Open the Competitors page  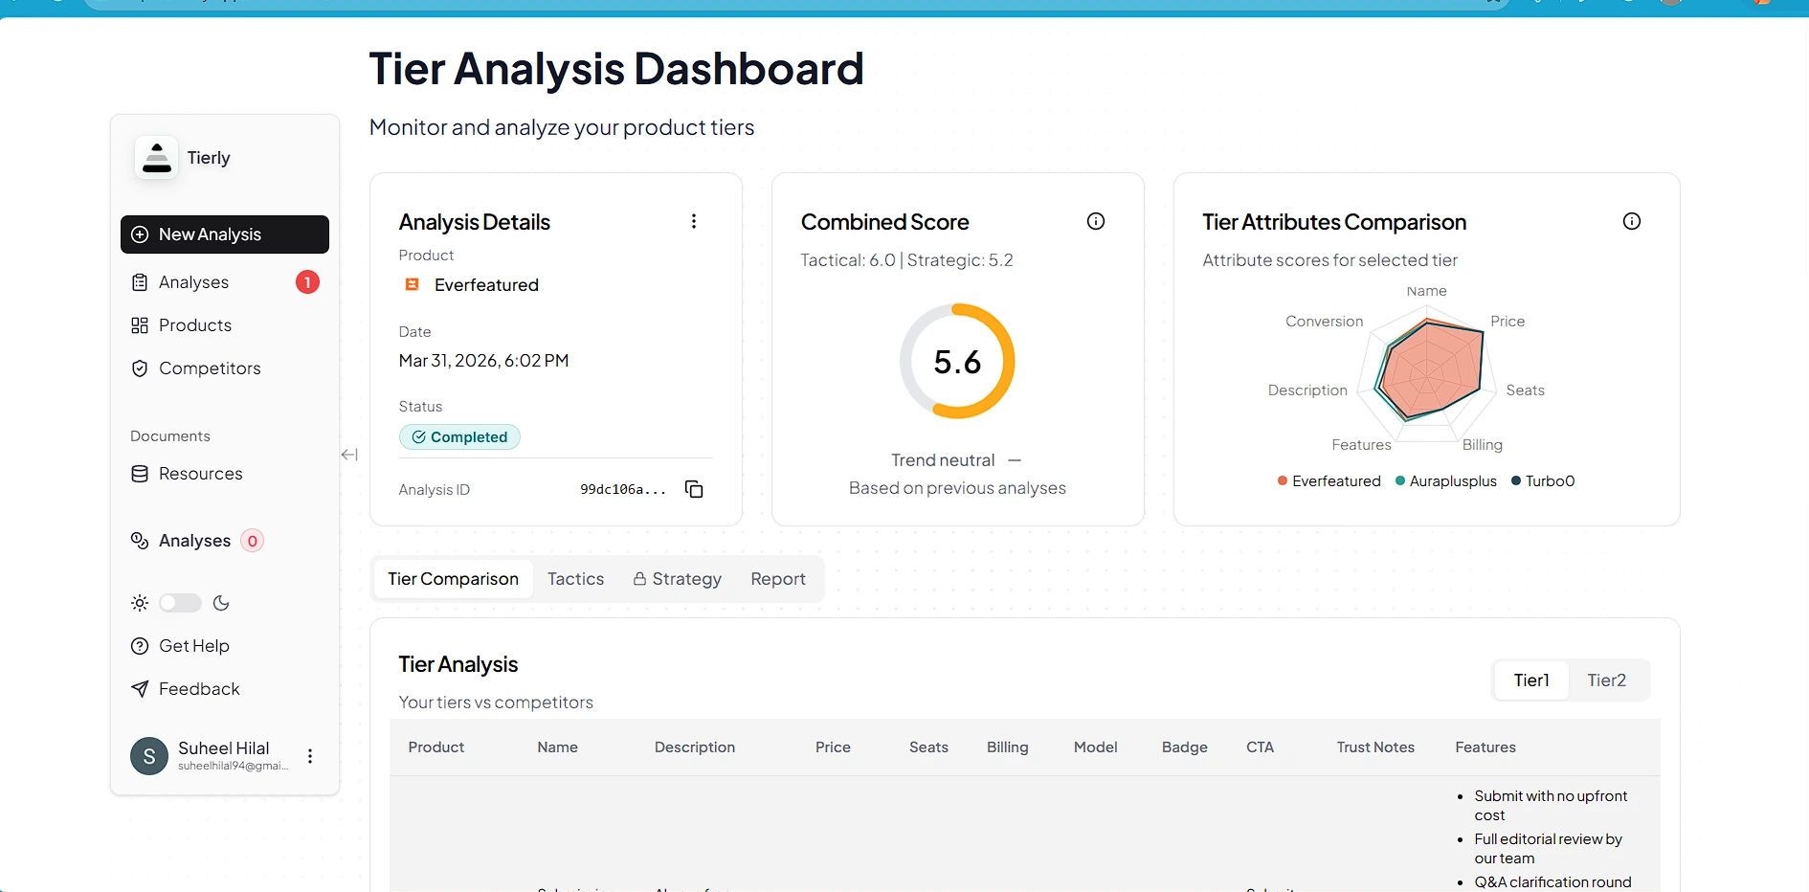(210, 368)
